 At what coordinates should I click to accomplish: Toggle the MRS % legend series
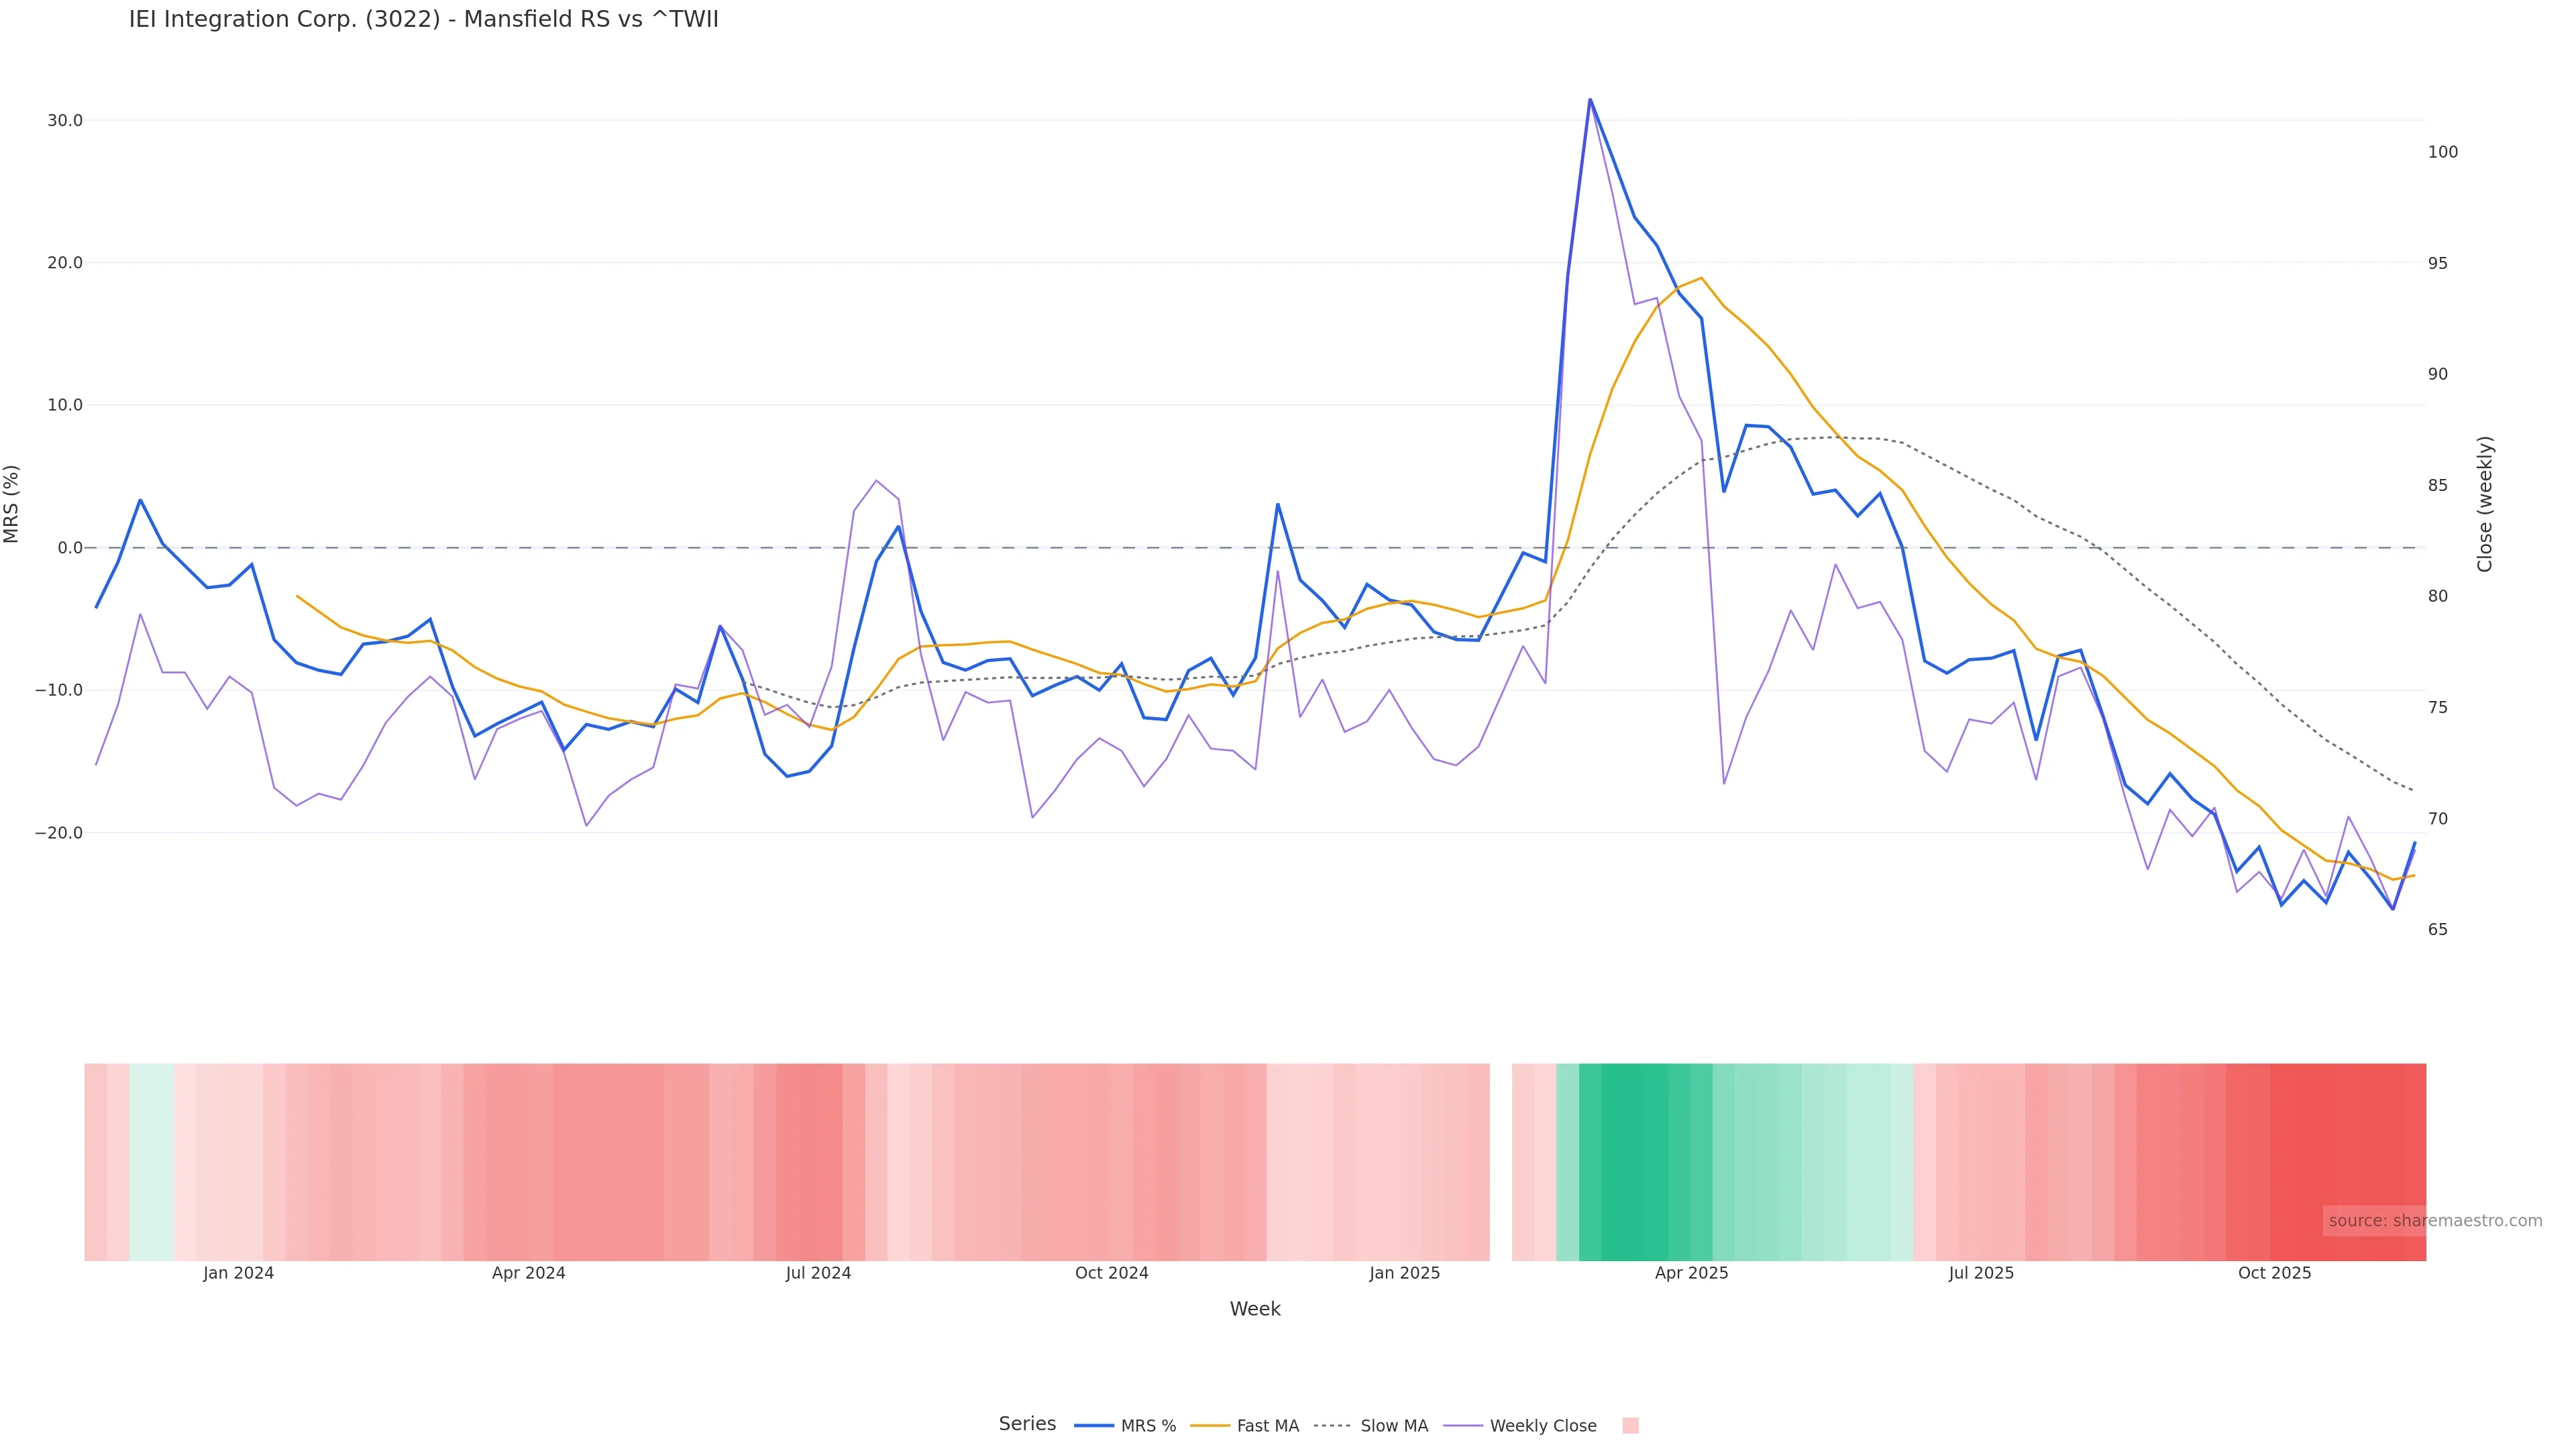click(x=1148, y=1426)
